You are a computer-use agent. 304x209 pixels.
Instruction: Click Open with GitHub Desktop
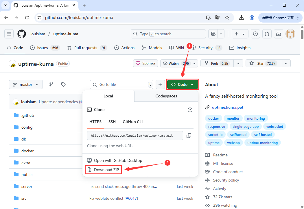(x=115, y=160)
